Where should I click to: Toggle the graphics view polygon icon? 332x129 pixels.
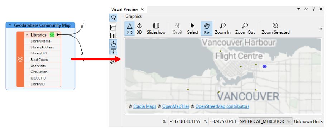[113, 44]
